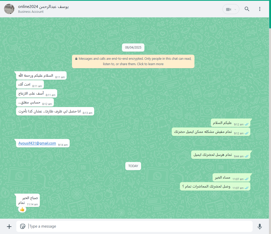Start a video call with camera icon
The width and height of the screenshot is (271, 234).
[x=228, y=9]
